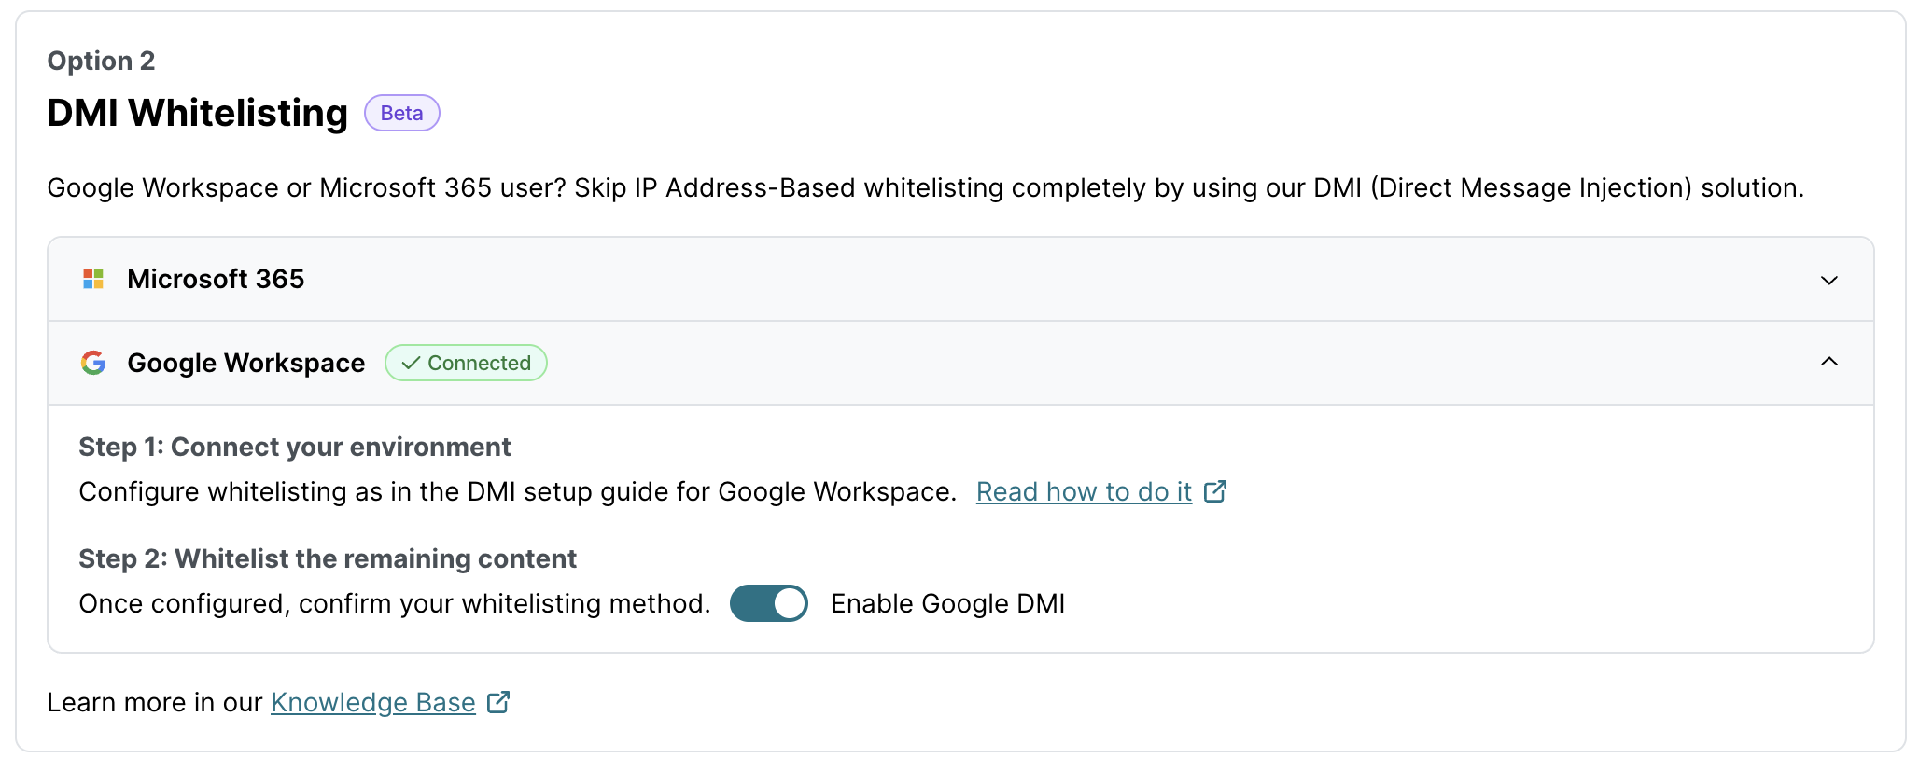Screen dimensions: 1919x772
Task: Click the Enable Google DMI label
Action: coord(947,603)
